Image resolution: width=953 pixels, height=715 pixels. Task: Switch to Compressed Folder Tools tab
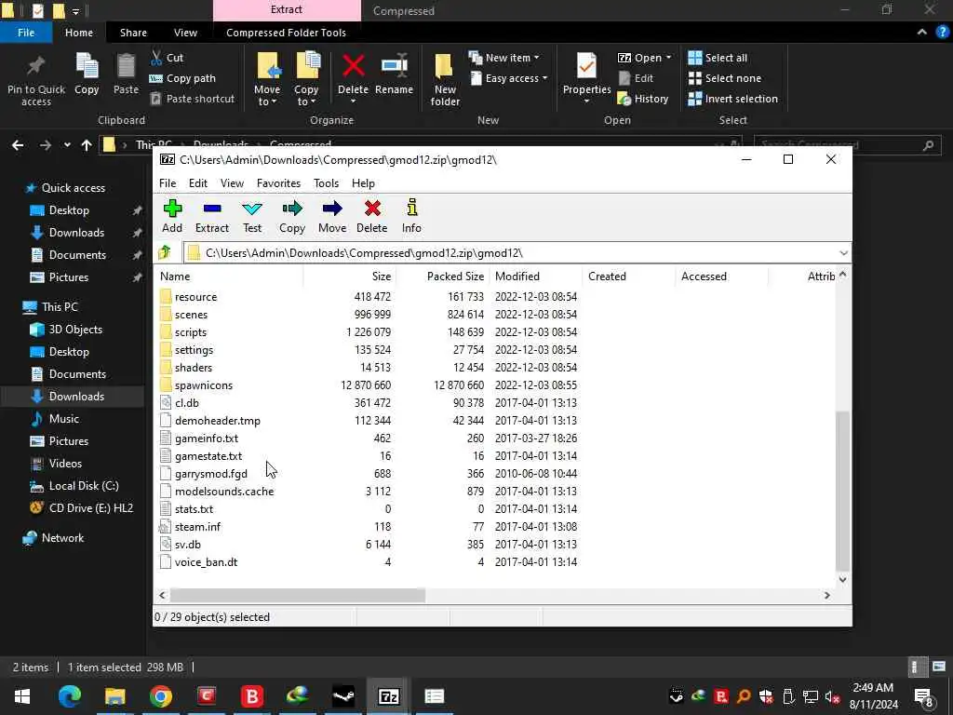[x=286, y=33]
